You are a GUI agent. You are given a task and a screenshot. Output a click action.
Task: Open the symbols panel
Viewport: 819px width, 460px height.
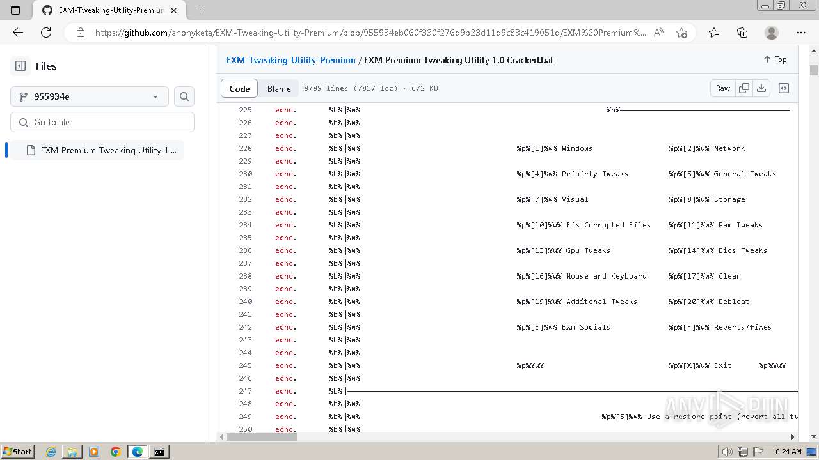(x=784, y=88)
